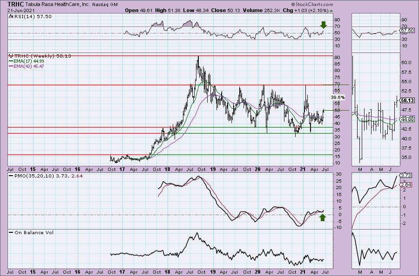Screen dimensions: 419x276
Task: Click the 38.6% annotation label
Action: (x=338, y=97)
